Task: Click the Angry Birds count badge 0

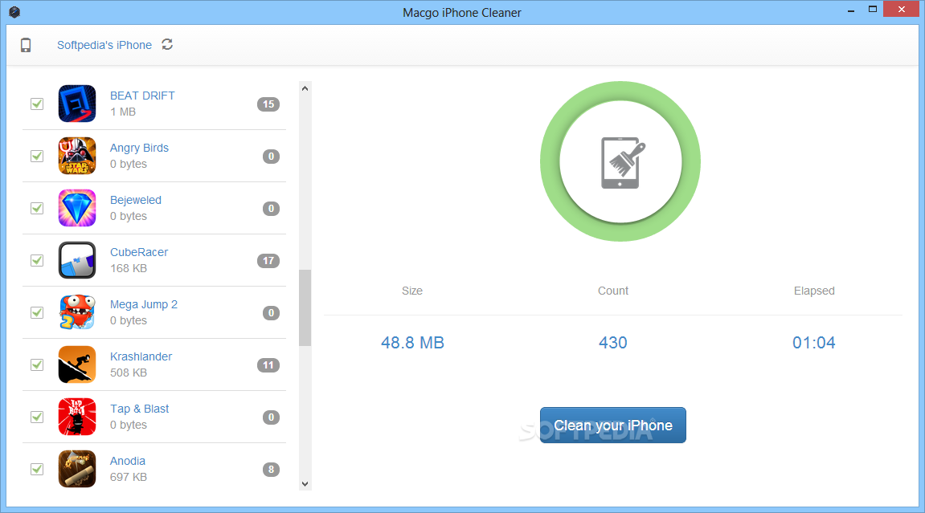Action: [271, 156]
